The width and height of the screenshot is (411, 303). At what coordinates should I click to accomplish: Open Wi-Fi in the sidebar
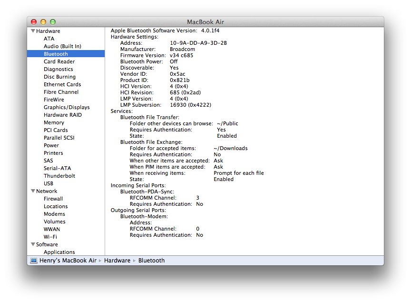pyautogui.click(x=50, y=237)
